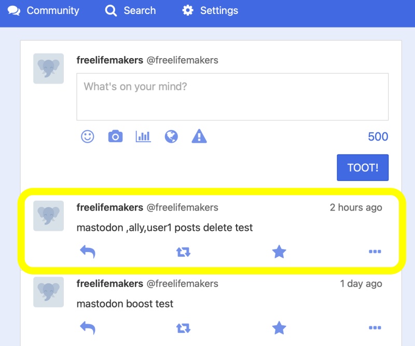This screenshot has width=415, height=346.
Task: Focus the 'What's on your mind?' text box
Action: (x=232, y=97)
